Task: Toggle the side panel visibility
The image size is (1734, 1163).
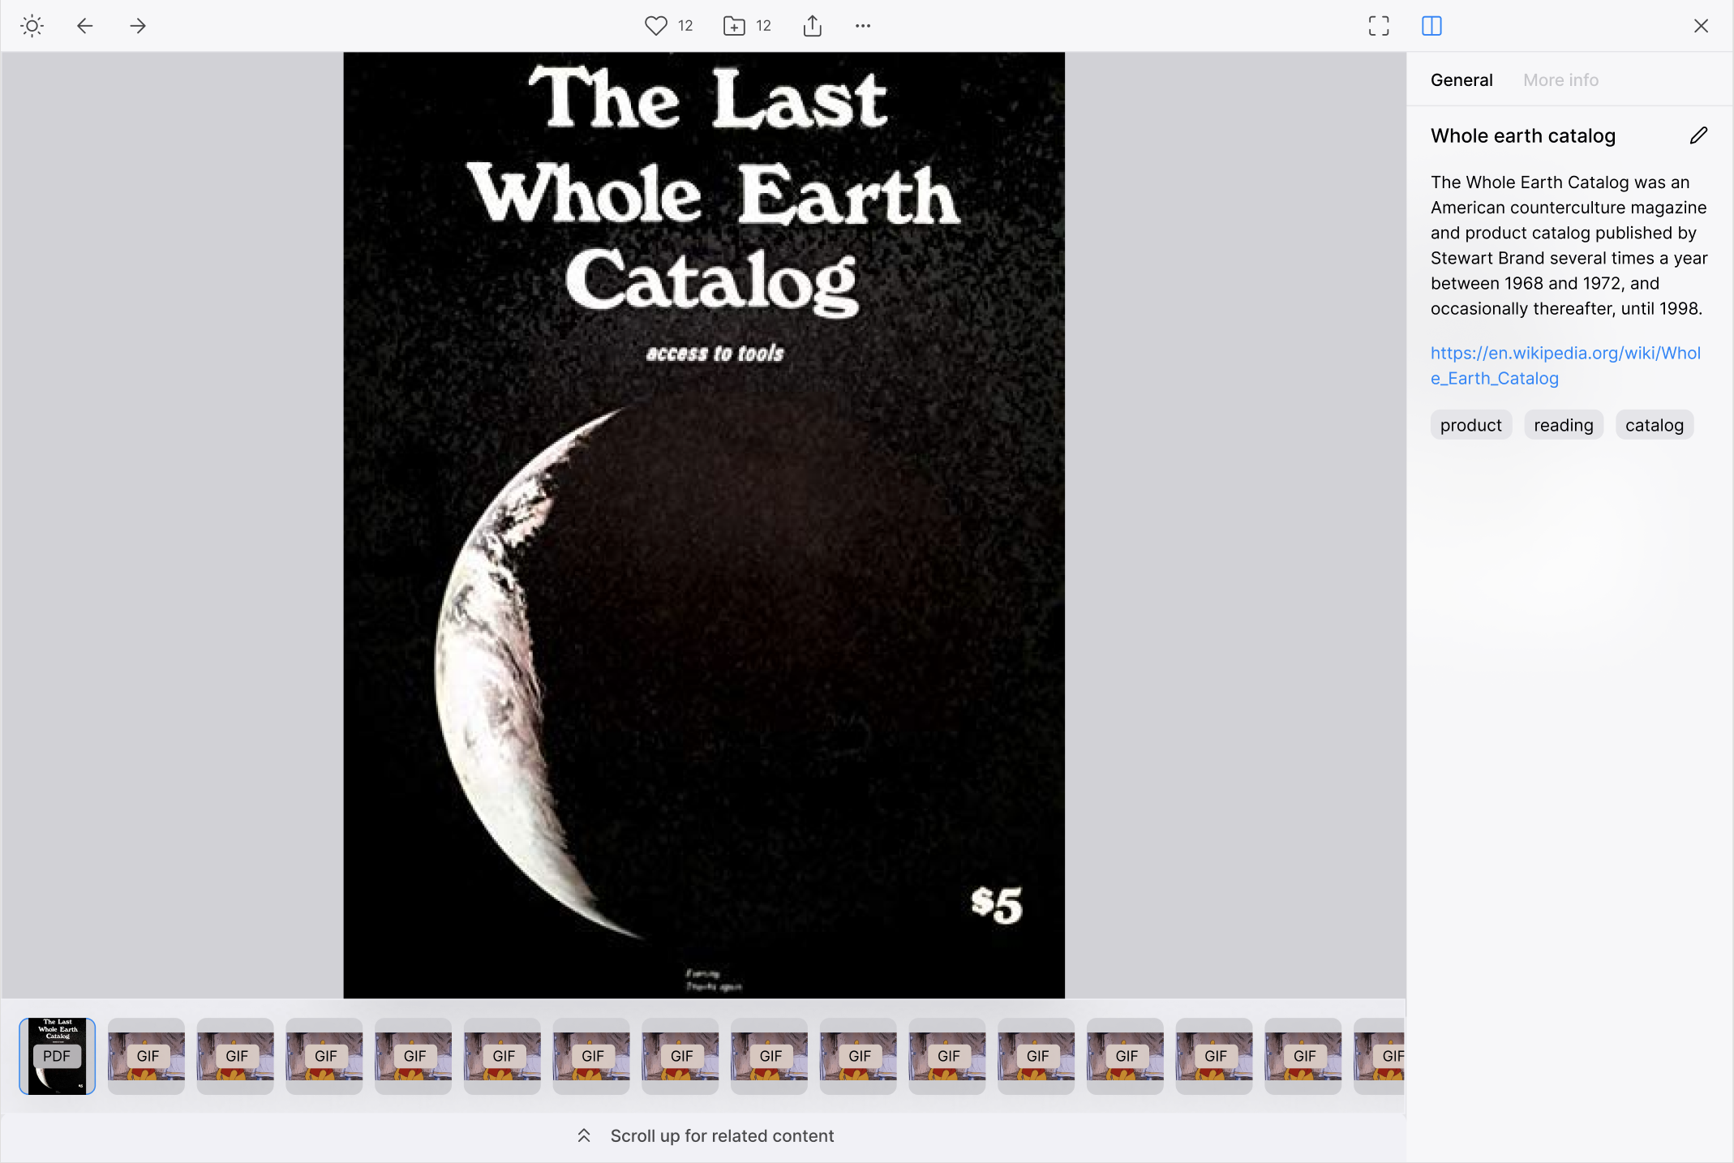Action: coord(1431,26)
